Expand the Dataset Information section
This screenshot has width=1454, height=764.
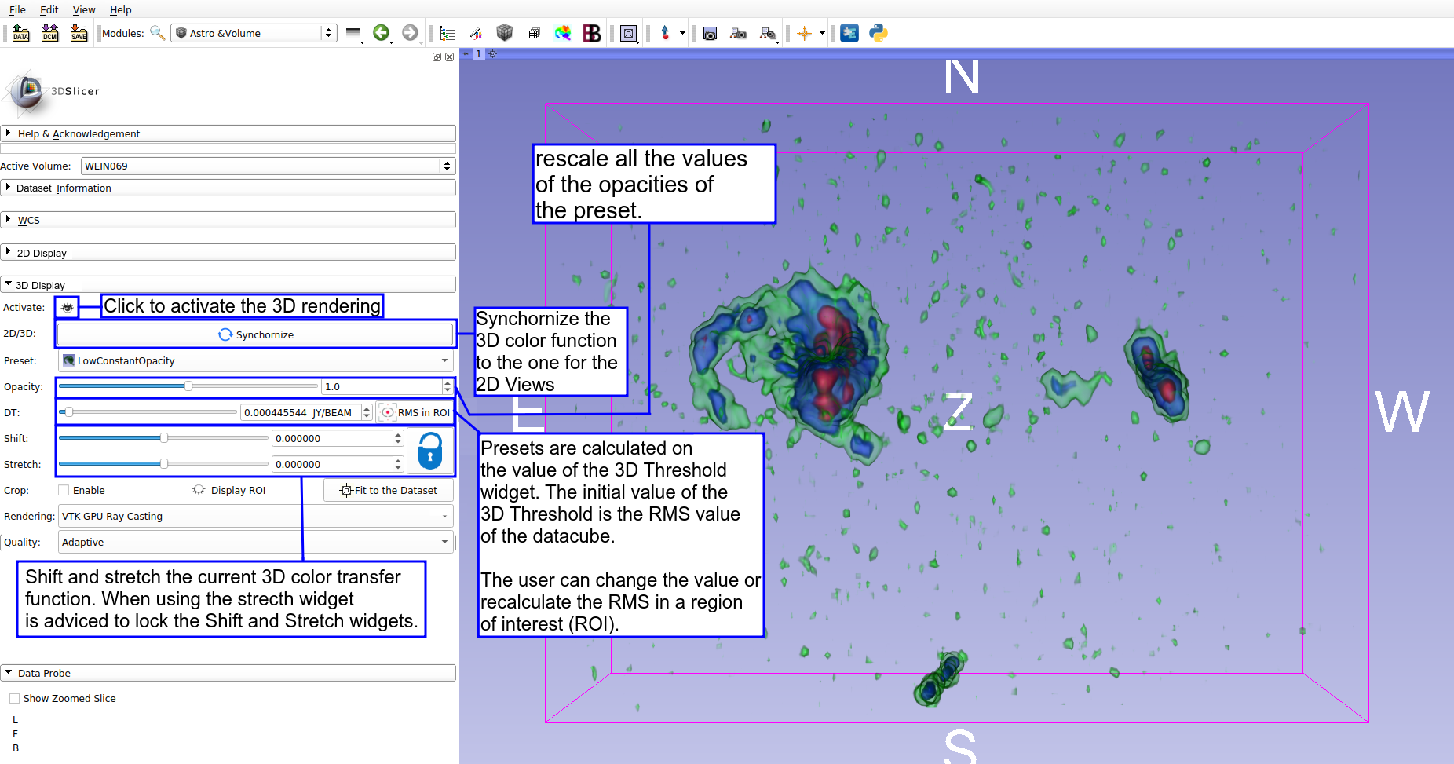64,188
